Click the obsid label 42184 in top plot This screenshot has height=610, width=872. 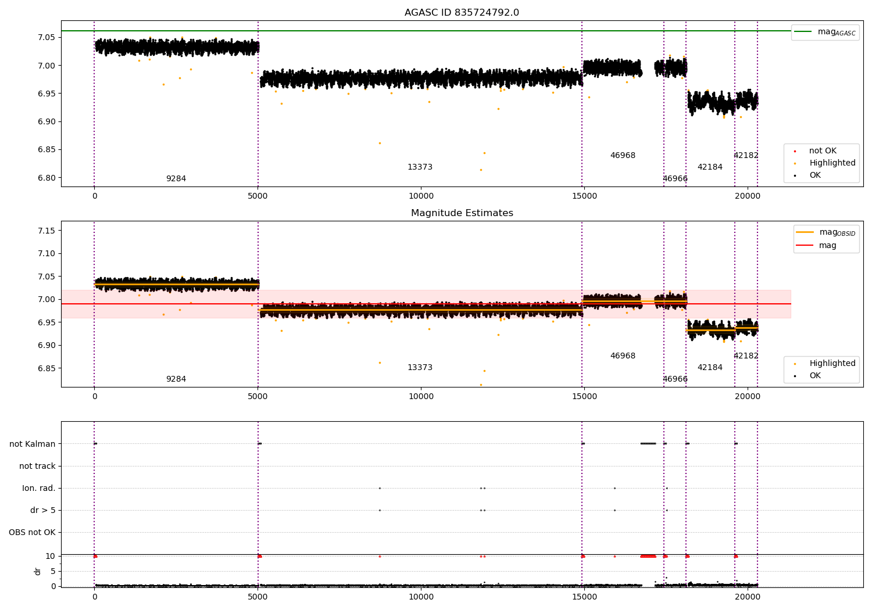pos(710,167)
